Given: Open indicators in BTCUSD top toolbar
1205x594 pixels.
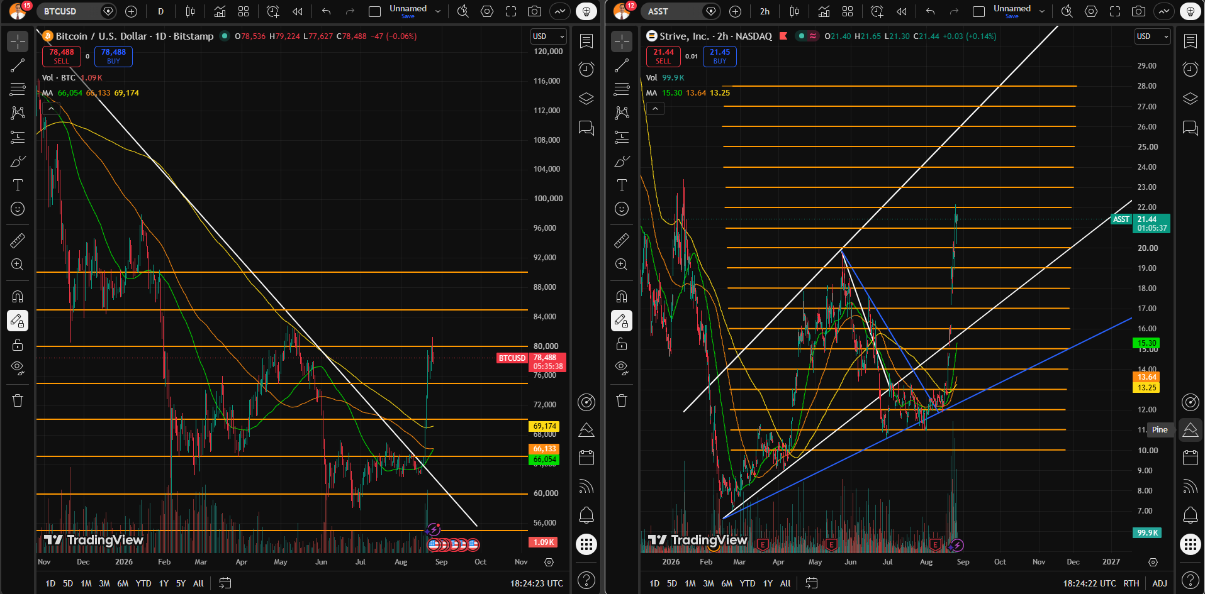Looking at the screenshot, I should click(220, 11).
